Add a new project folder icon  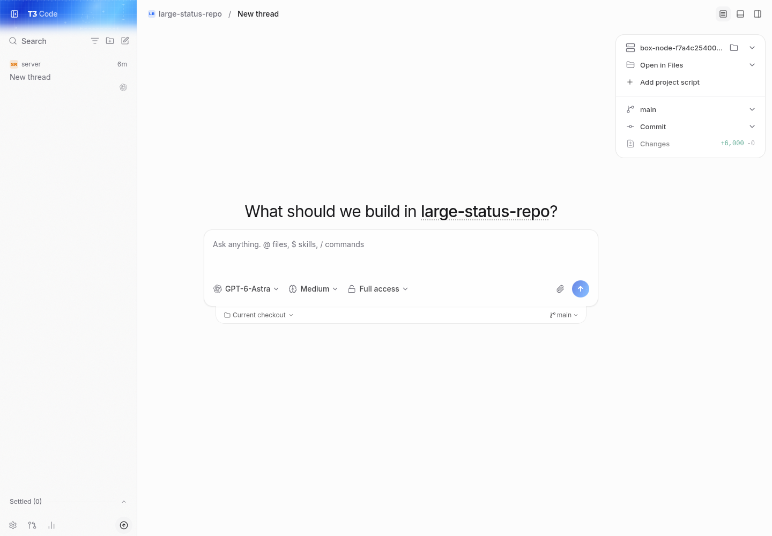point(110,41)
